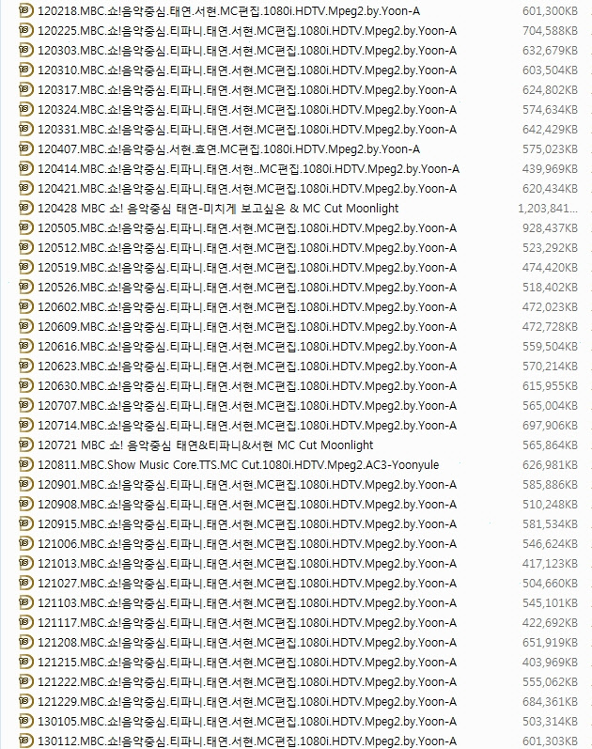Select file name starting with 121117.MBC
Screen dimensions: 592x749
point(247,622)
